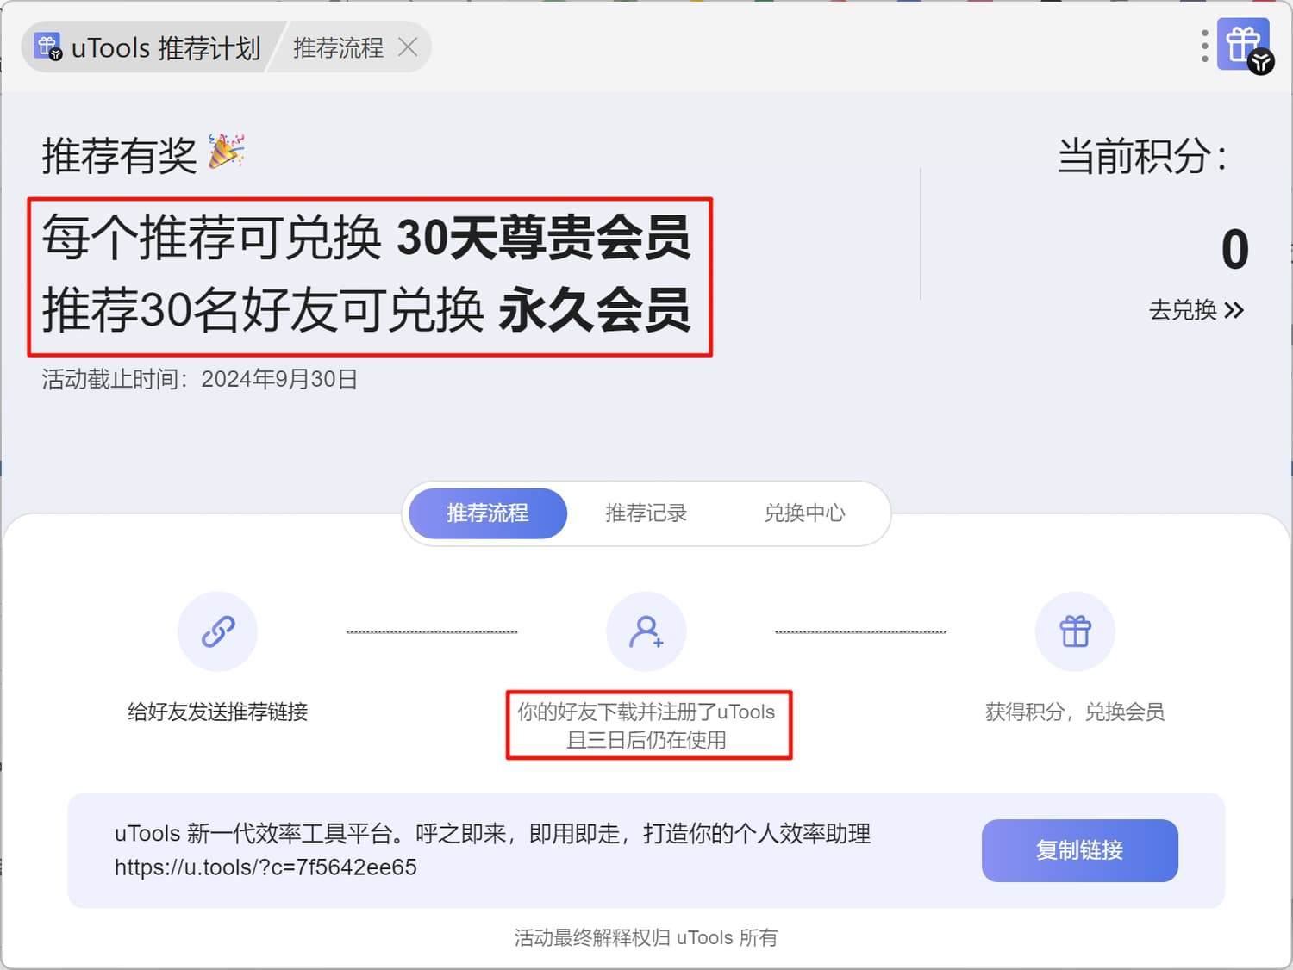Image resolution: width=1293 pixels, height=970 pixels.
Task: Switch to the 推荐记录 tab
Action: (646, 513)
